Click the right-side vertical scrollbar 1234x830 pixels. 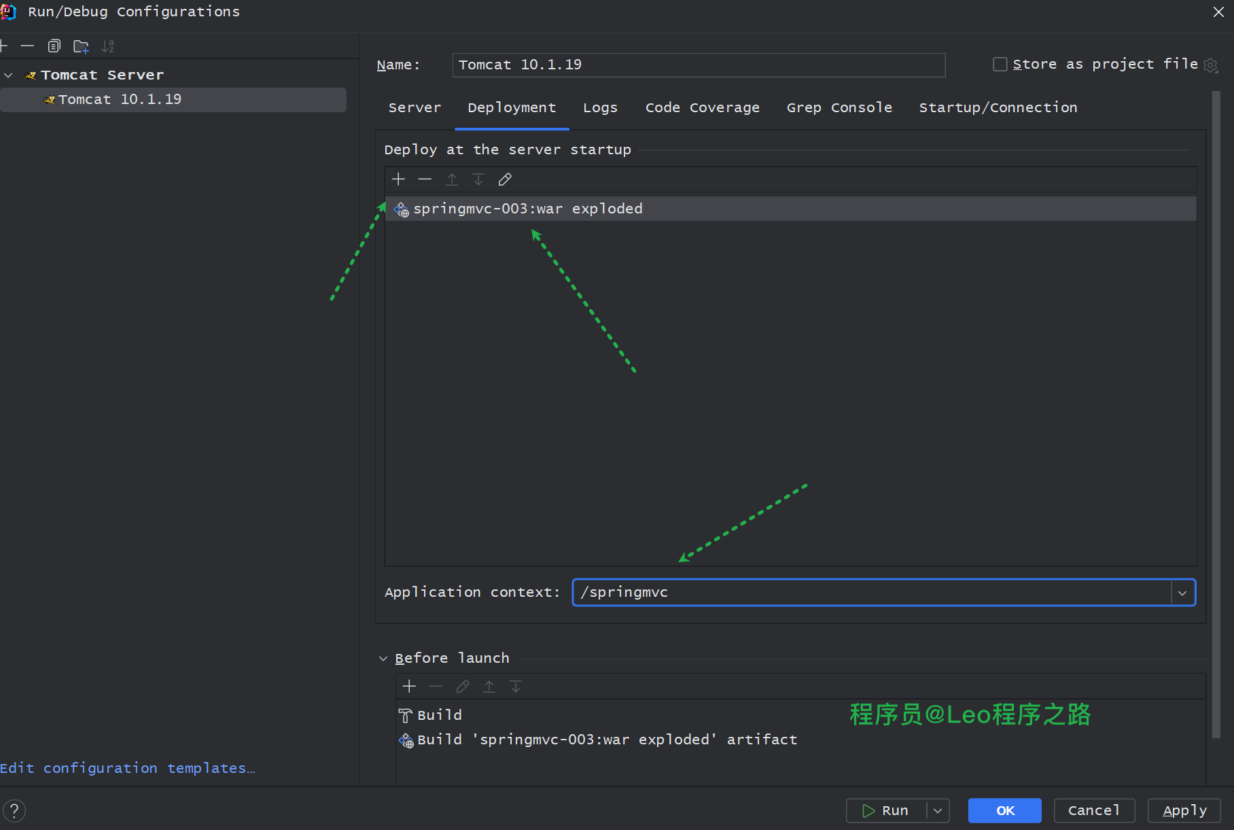1216,415
